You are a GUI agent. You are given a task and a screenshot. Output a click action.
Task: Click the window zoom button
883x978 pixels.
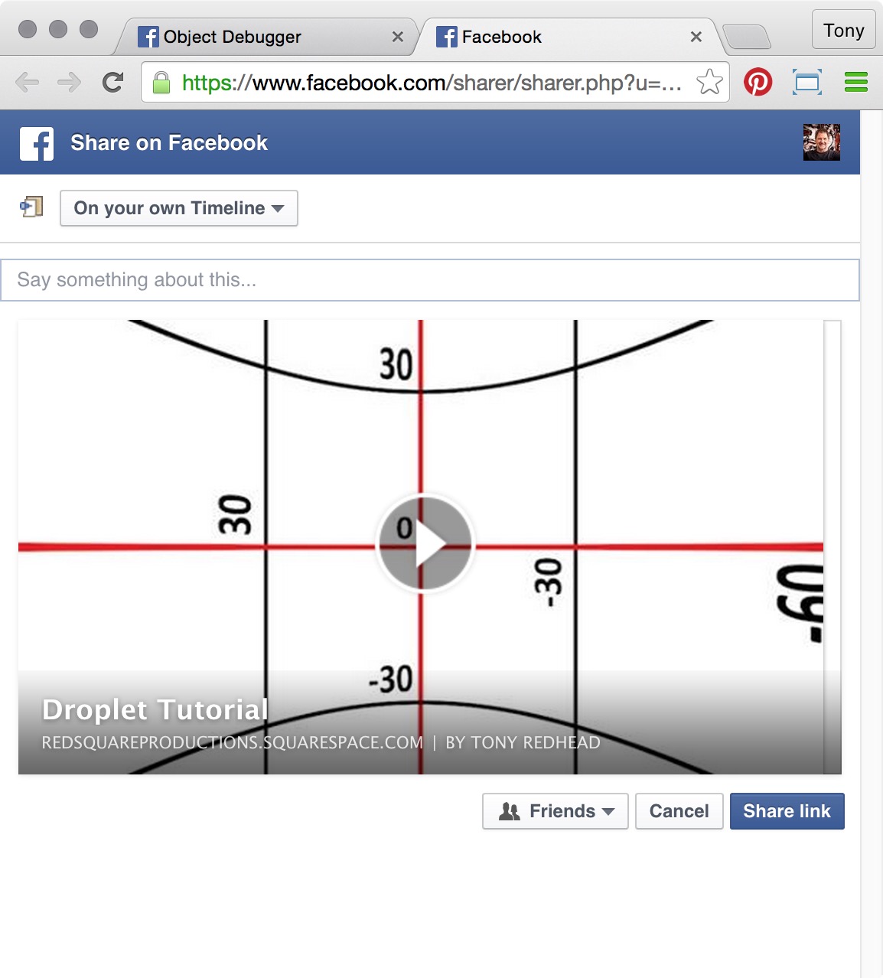[x=89, y=29]
